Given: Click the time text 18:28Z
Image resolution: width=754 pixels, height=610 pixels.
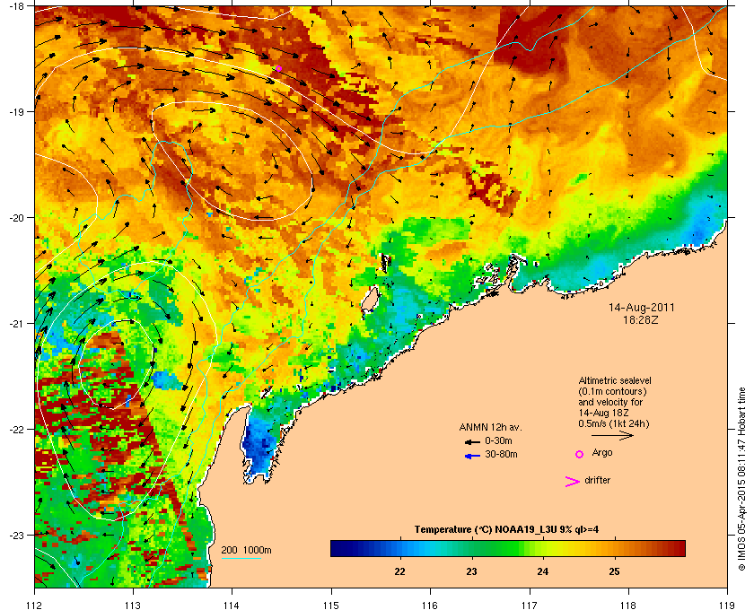Looking at the screenshot, I should pyautogui.click(x=641, y=319).
